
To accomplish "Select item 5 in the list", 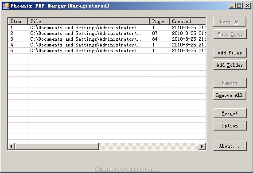I will pos(107,50).
